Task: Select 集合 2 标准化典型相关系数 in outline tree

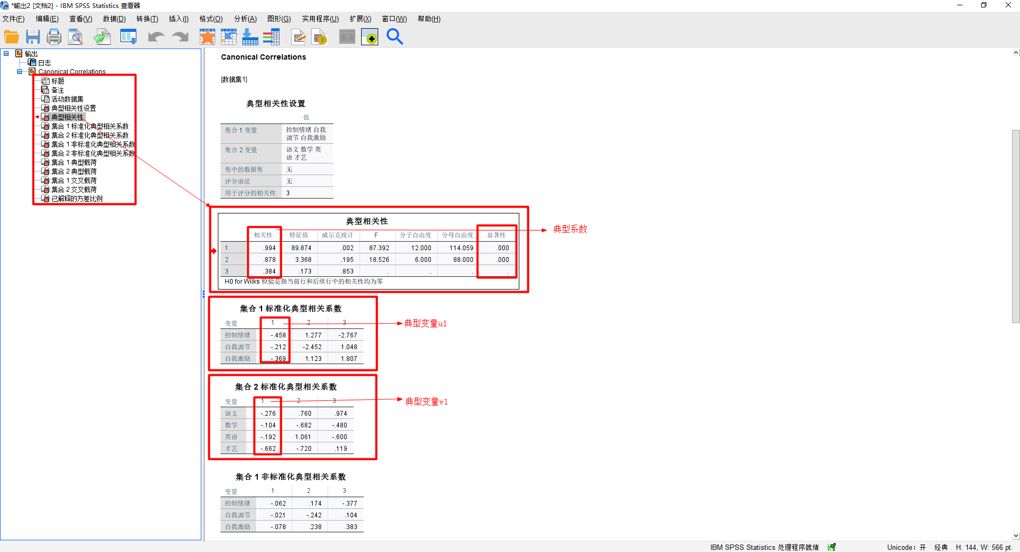Action: coord(90,135)
